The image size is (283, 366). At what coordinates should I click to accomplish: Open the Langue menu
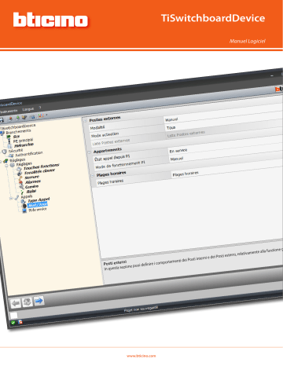[28, 109]
